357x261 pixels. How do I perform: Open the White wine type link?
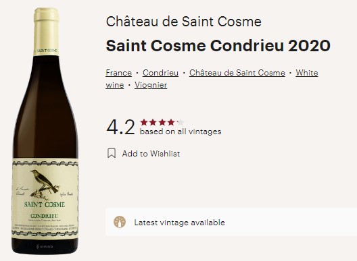coord(307,73)
